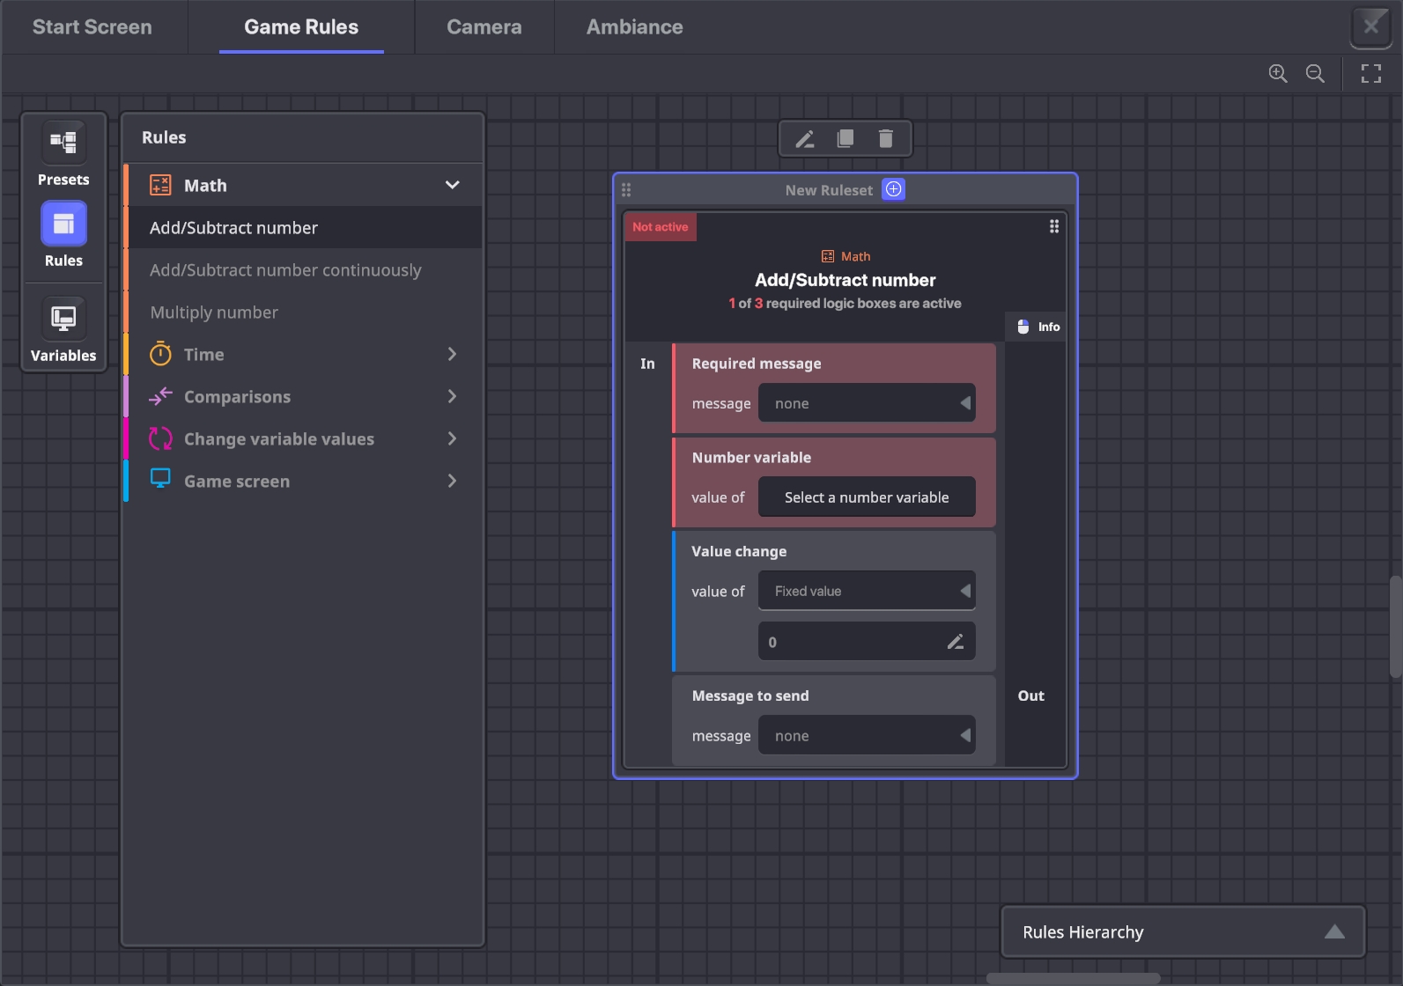Click Select a number variable button
This screenshot has width=1403, height=986.
(x=867, y=497)
